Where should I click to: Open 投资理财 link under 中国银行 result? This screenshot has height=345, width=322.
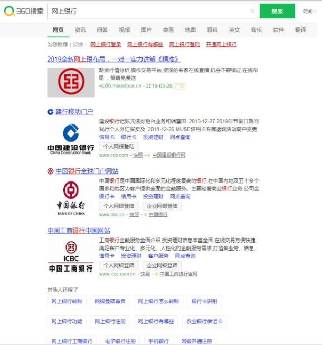click(153, 196)
